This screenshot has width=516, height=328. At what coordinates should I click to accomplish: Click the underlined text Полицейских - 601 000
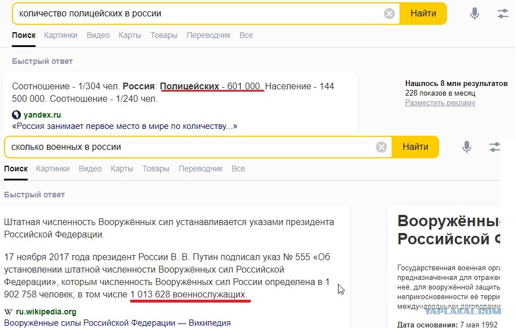pos(211,87)
